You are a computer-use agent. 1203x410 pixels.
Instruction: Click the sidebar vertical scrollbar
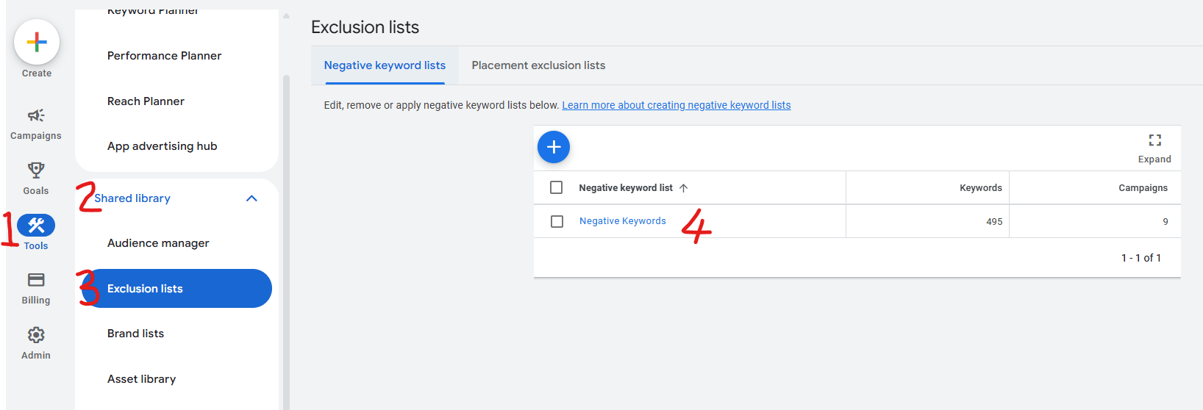point(286,242)
